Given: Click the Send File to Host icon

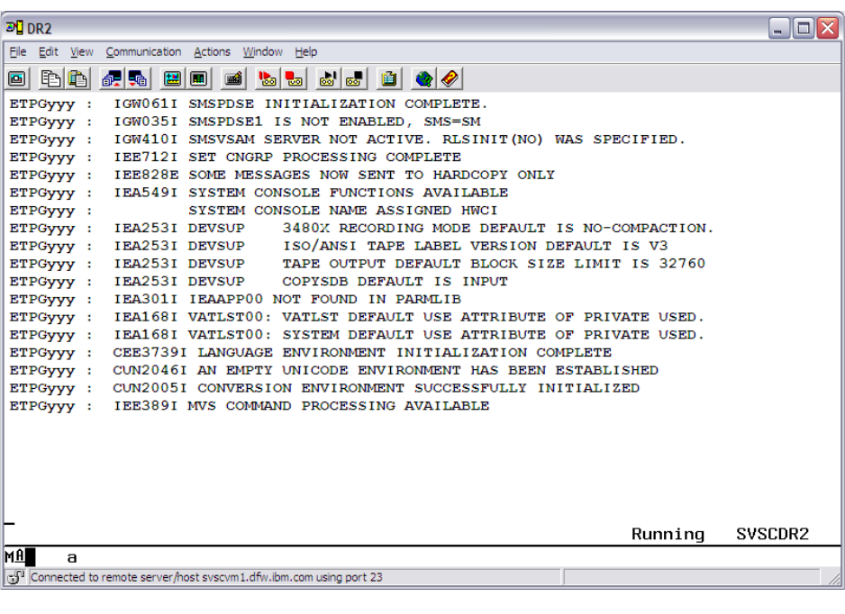Looking at the screenshot, I should click(x=112, y=79).
